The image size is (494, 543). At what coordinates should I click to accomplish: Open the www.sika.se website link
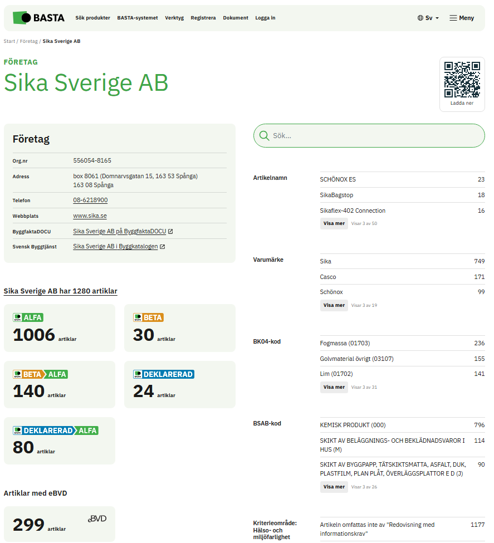pos(90,216)
